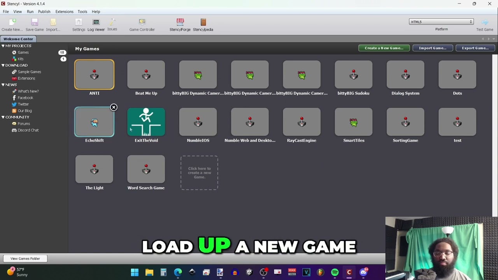Open the Help menu
This screenshot has height=280, width=498.
[x=96, y=12]
